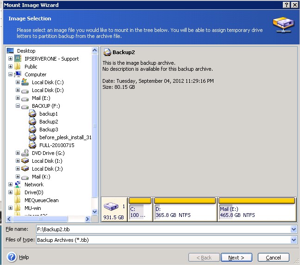Image resolution: width=300 pixels, height=265 pixels.
Task: Click the FULL-20100715 archive icon
Action: click(x=32, y=145)
